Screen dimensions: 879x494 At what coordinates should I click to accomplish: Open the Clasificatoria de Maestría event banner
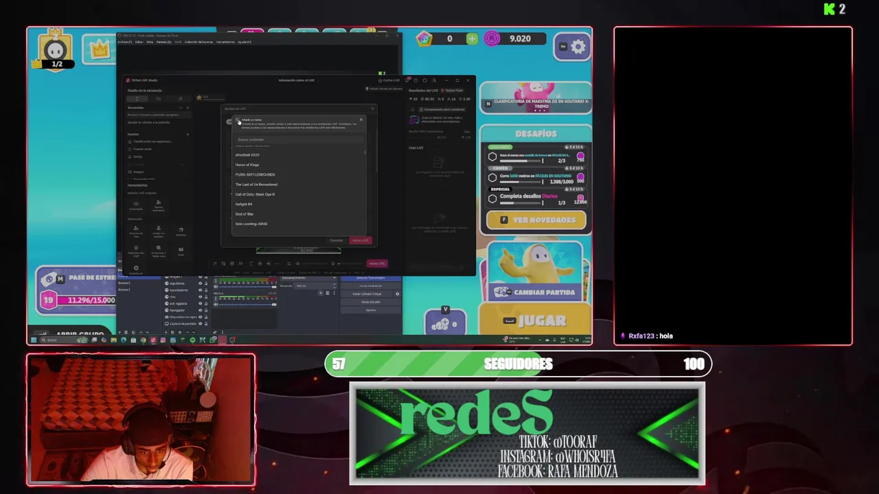tap(535, 99)
